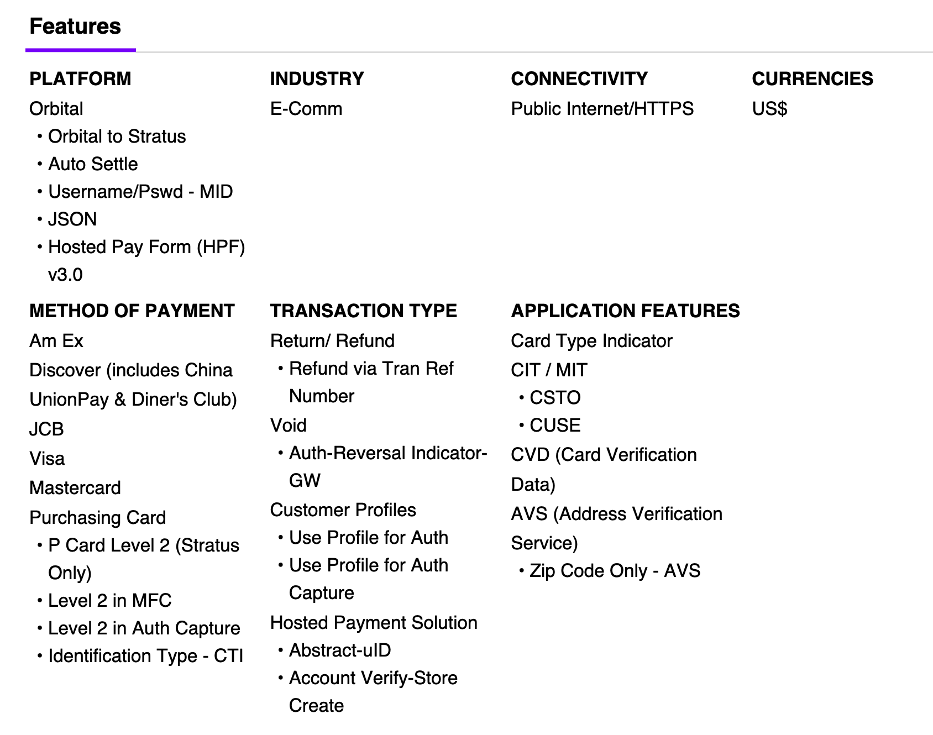
Task: Select the Auto Settle list item
Action: [93, 164]
